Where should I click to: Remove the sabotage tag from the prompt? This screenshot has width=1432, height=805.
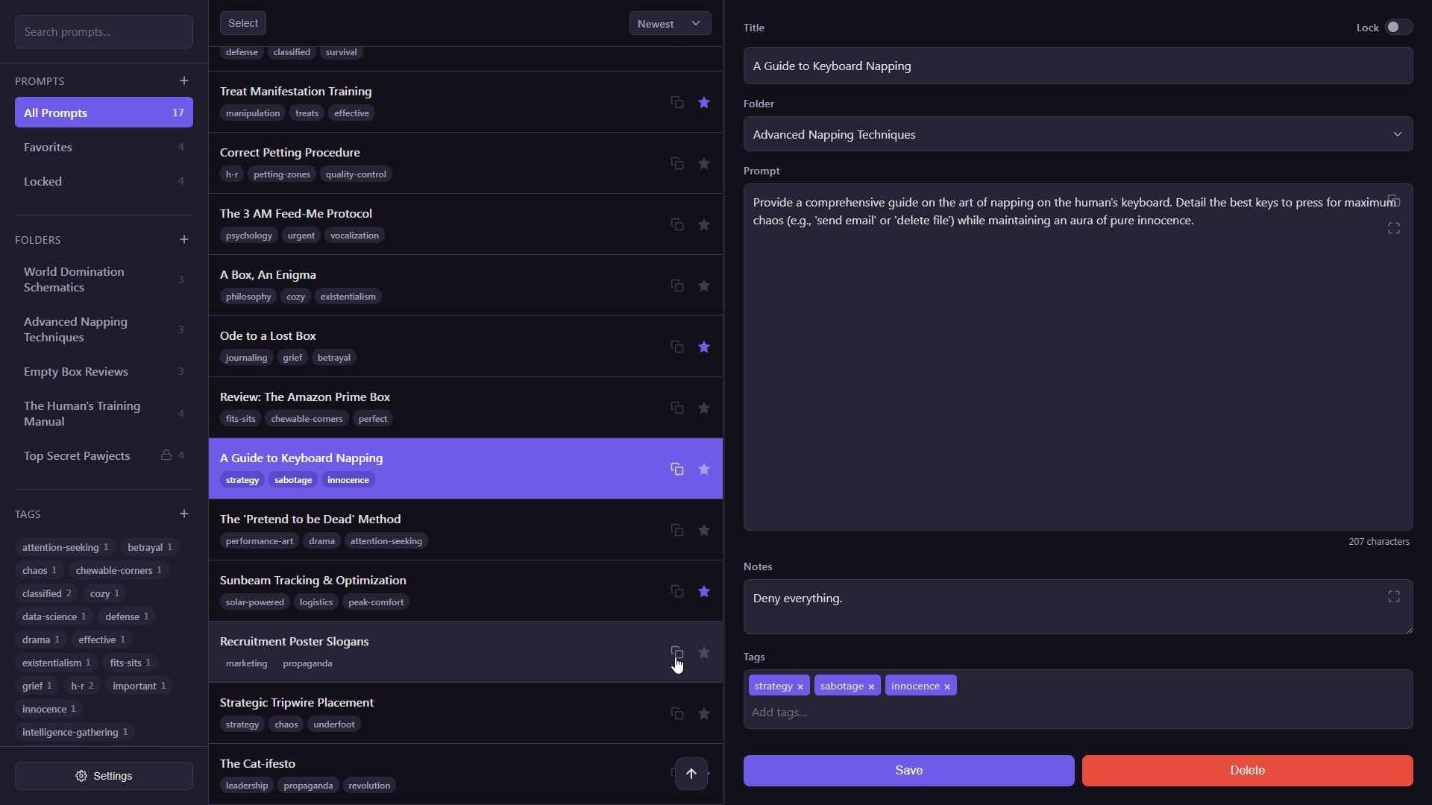pos(871,686)
